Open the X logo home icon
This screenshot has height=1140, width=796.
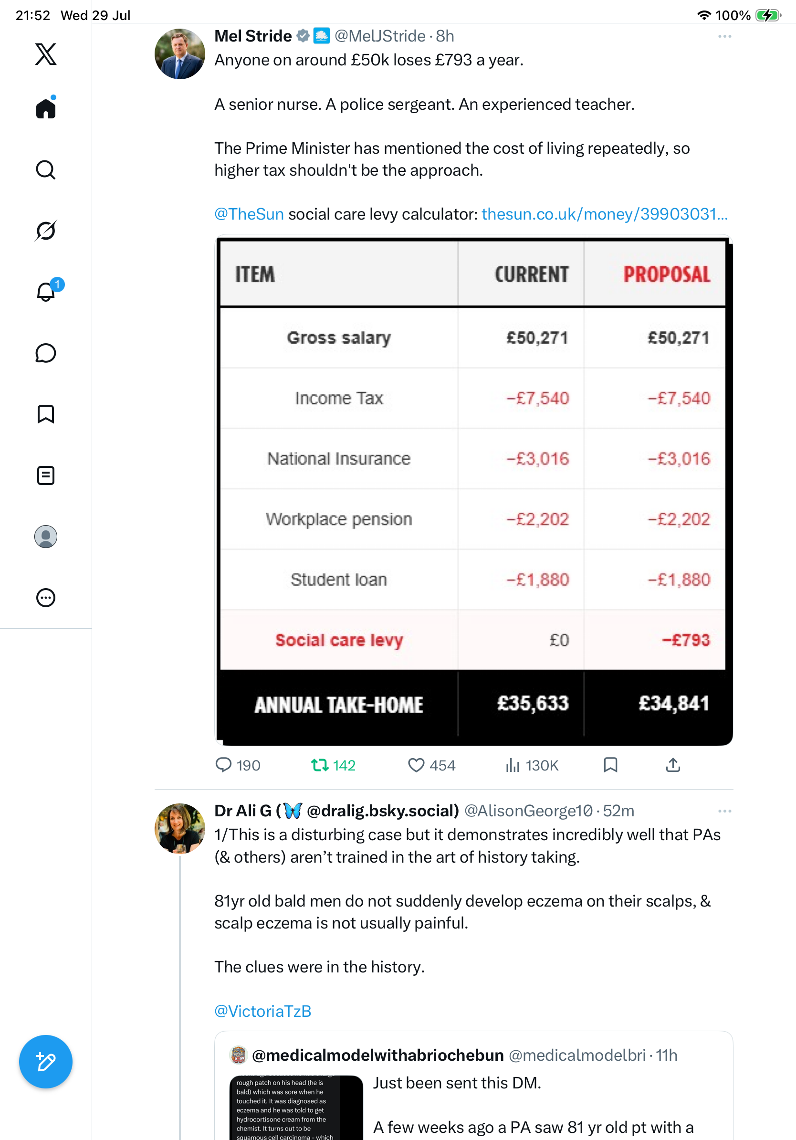(46, 54)
